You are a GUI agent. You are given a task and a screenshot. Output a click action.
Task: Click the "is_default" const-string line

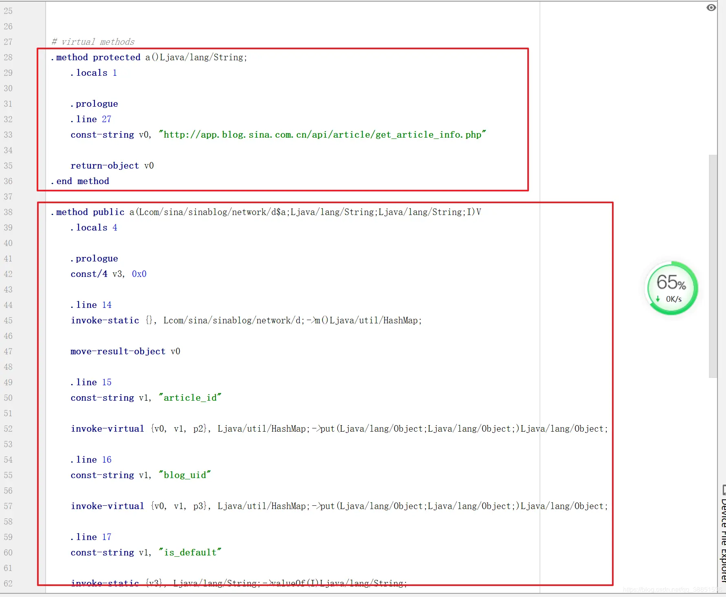(146, 553)
